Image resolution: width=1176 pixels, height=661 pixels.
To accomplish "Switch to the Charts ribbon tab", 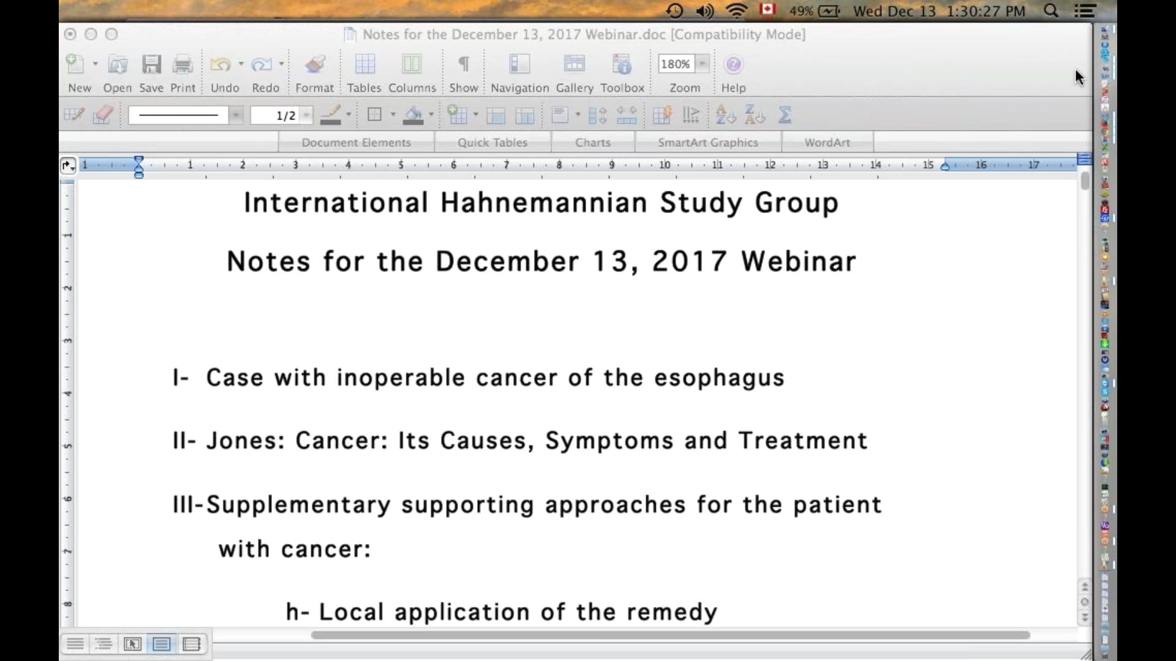I will [593, 141].
